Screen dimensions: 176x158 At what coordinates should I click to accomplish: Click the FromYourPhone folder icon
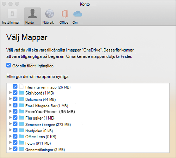(21, 111)
